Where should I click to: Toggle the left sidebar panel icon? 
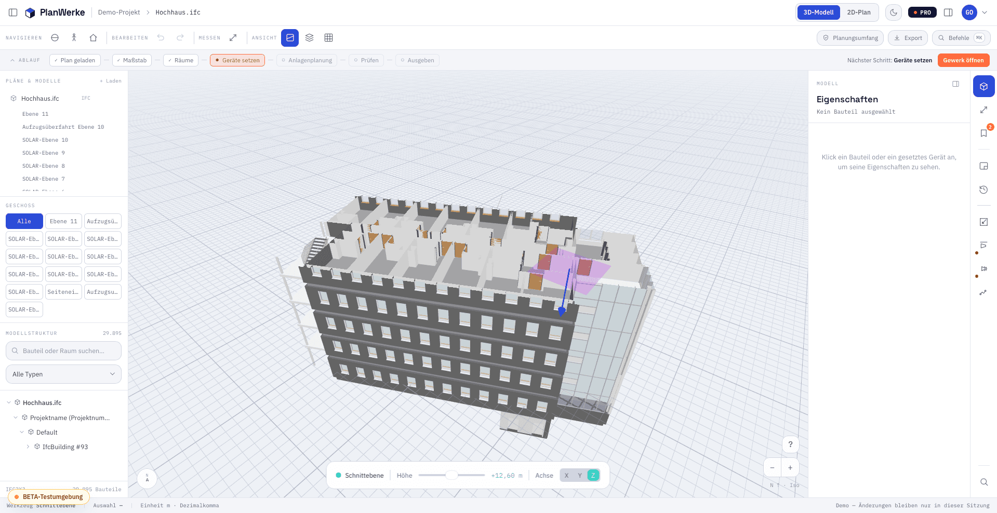pyautogui.click(x=13, y=12)
